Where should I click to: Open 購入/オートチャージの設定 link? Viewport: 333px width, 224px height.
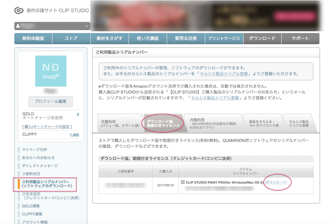tap(47, 127)
